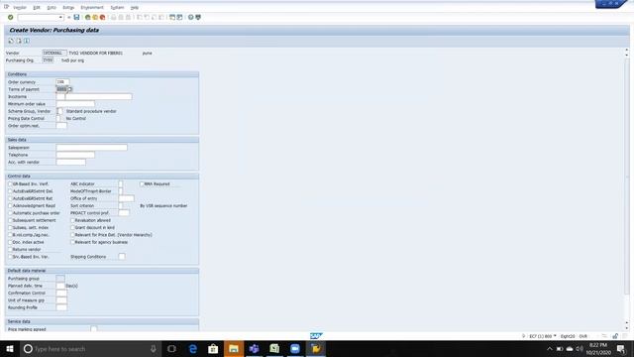Tick the AutoEvalGRSetmt Del. checkbox
Screen dimensions: 634x357
(x=11, y=191)
